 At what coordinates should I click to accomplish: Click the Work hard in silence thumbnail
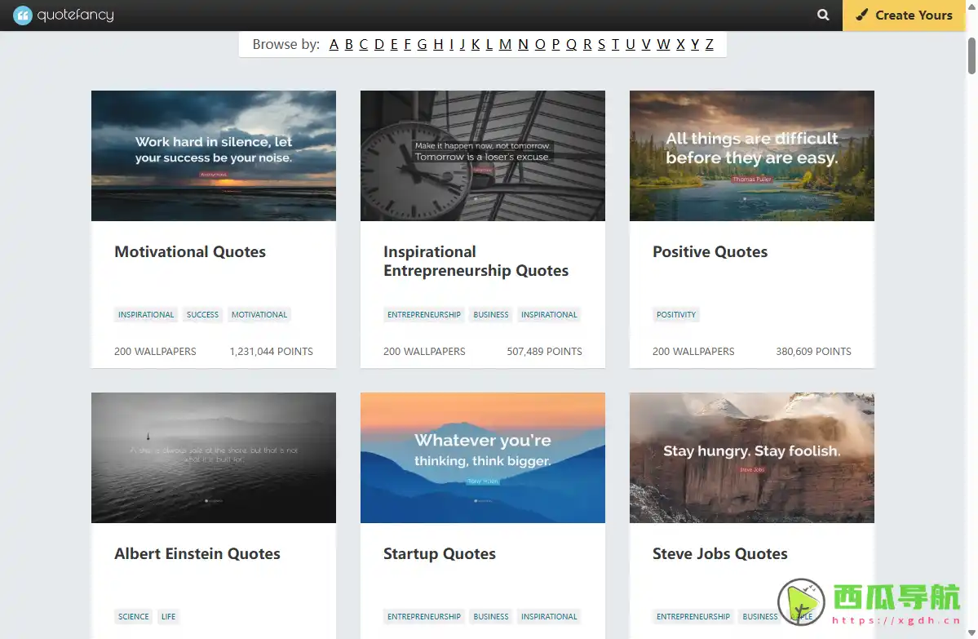coord(214,156)
